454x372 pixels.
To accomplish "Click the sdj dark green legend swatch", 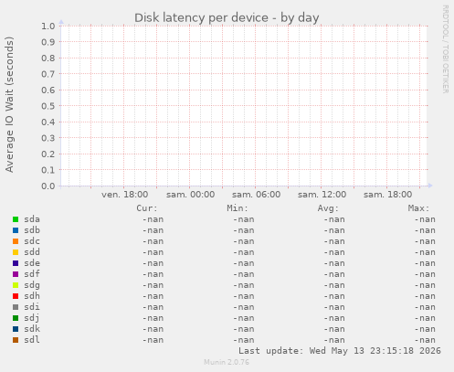I will point(16,318).
